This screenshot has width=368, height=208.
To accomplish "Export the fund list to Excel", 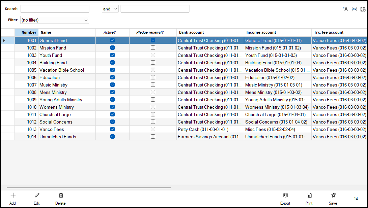I will point(285,195).
